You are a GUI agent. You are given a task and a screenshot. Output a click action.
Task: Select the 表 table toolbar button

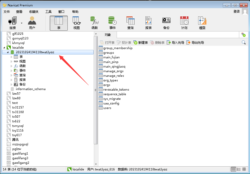tap(59, 23)
